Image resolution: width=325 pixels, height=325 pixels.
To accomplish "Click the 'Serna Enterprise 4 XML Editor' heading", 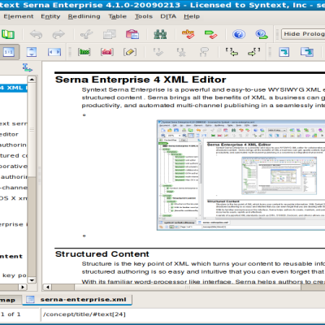I will (x=141, y=80).
